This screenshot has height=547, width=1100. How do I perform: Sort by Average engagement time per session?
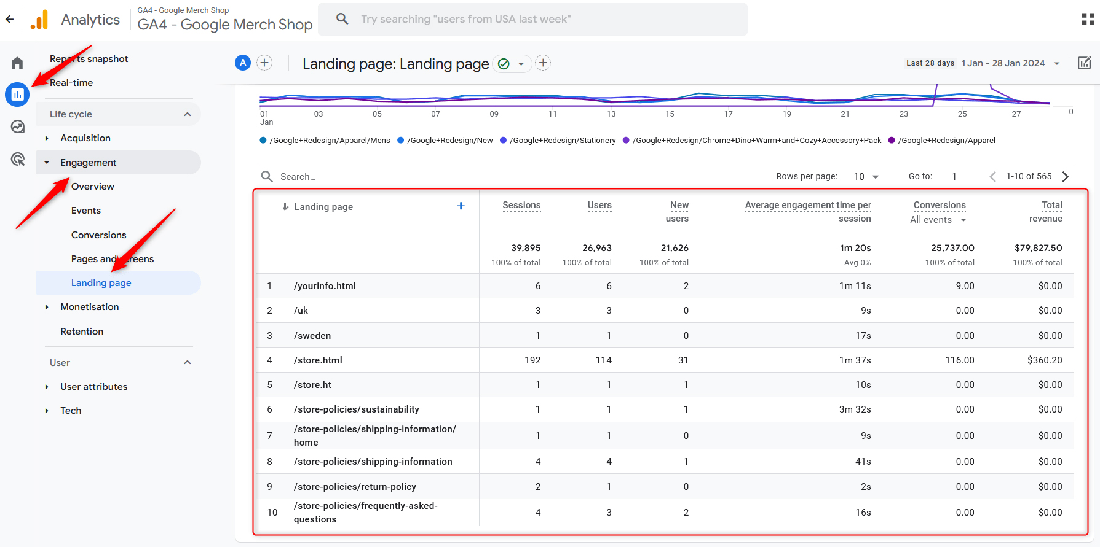click(809, 212)
